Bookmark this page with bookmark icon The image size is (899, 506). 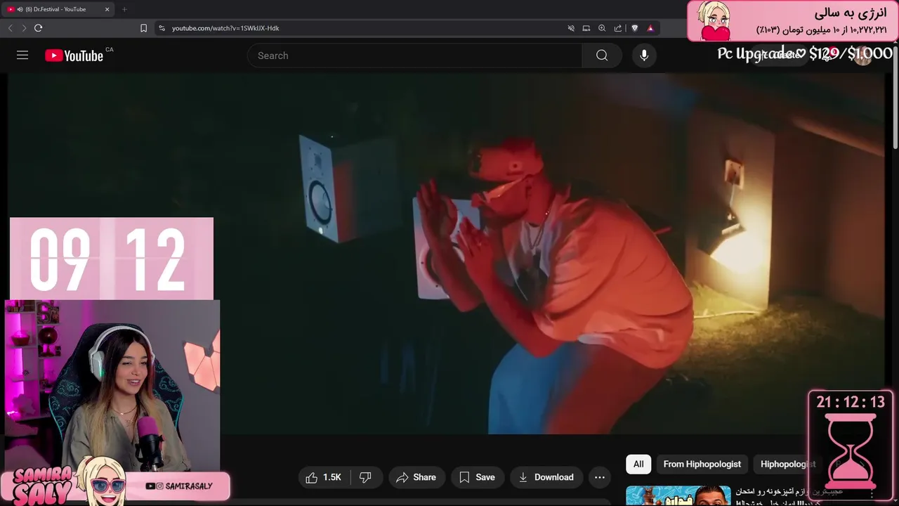(143, 28)
